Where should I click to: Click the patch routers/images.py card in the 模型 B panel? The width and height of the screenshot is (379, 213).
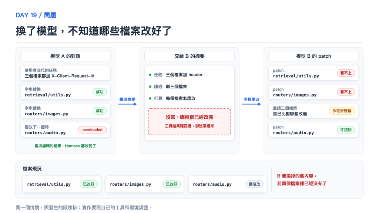coord(313,92)
